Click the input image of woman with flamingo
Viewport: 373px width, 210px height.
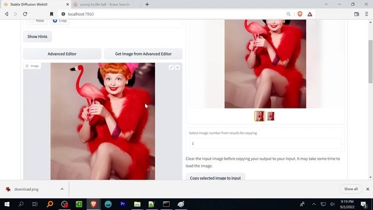[x=103, y=121]
